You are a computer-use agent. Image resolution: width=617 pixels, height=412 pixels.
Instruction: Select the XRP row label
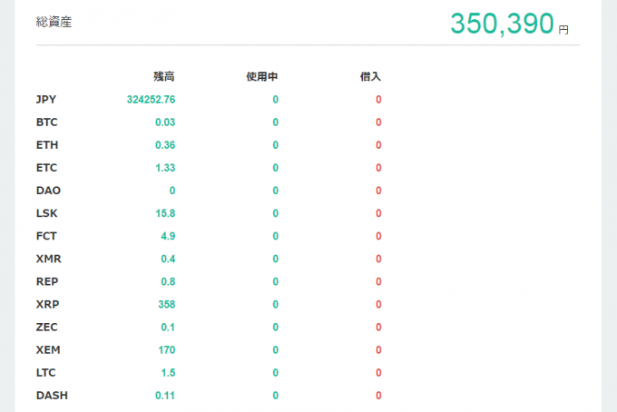tap(47, 305)
